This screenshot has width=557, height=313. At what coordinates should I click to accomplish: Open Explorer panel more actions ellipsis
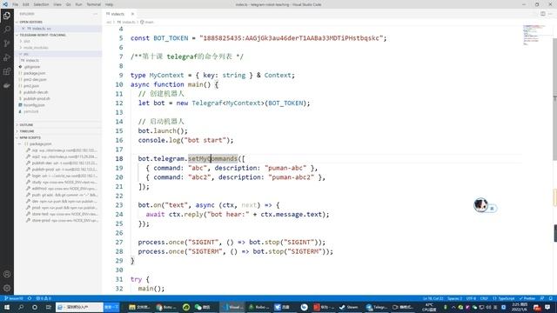95,14
